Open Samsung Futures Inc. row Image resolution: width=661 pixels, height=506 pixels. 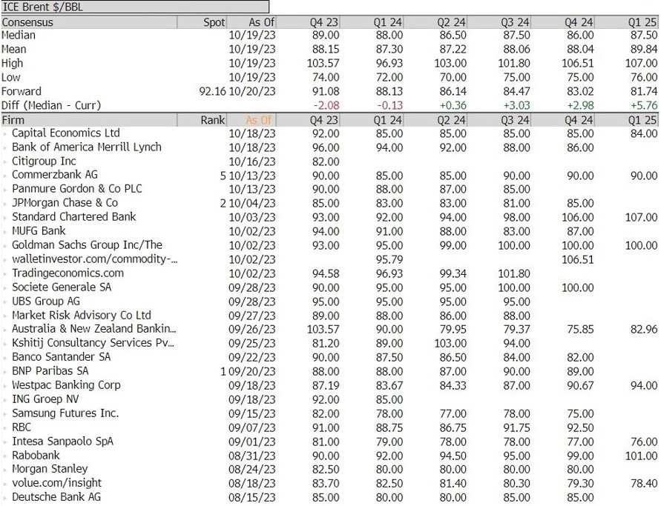(65, 413)
